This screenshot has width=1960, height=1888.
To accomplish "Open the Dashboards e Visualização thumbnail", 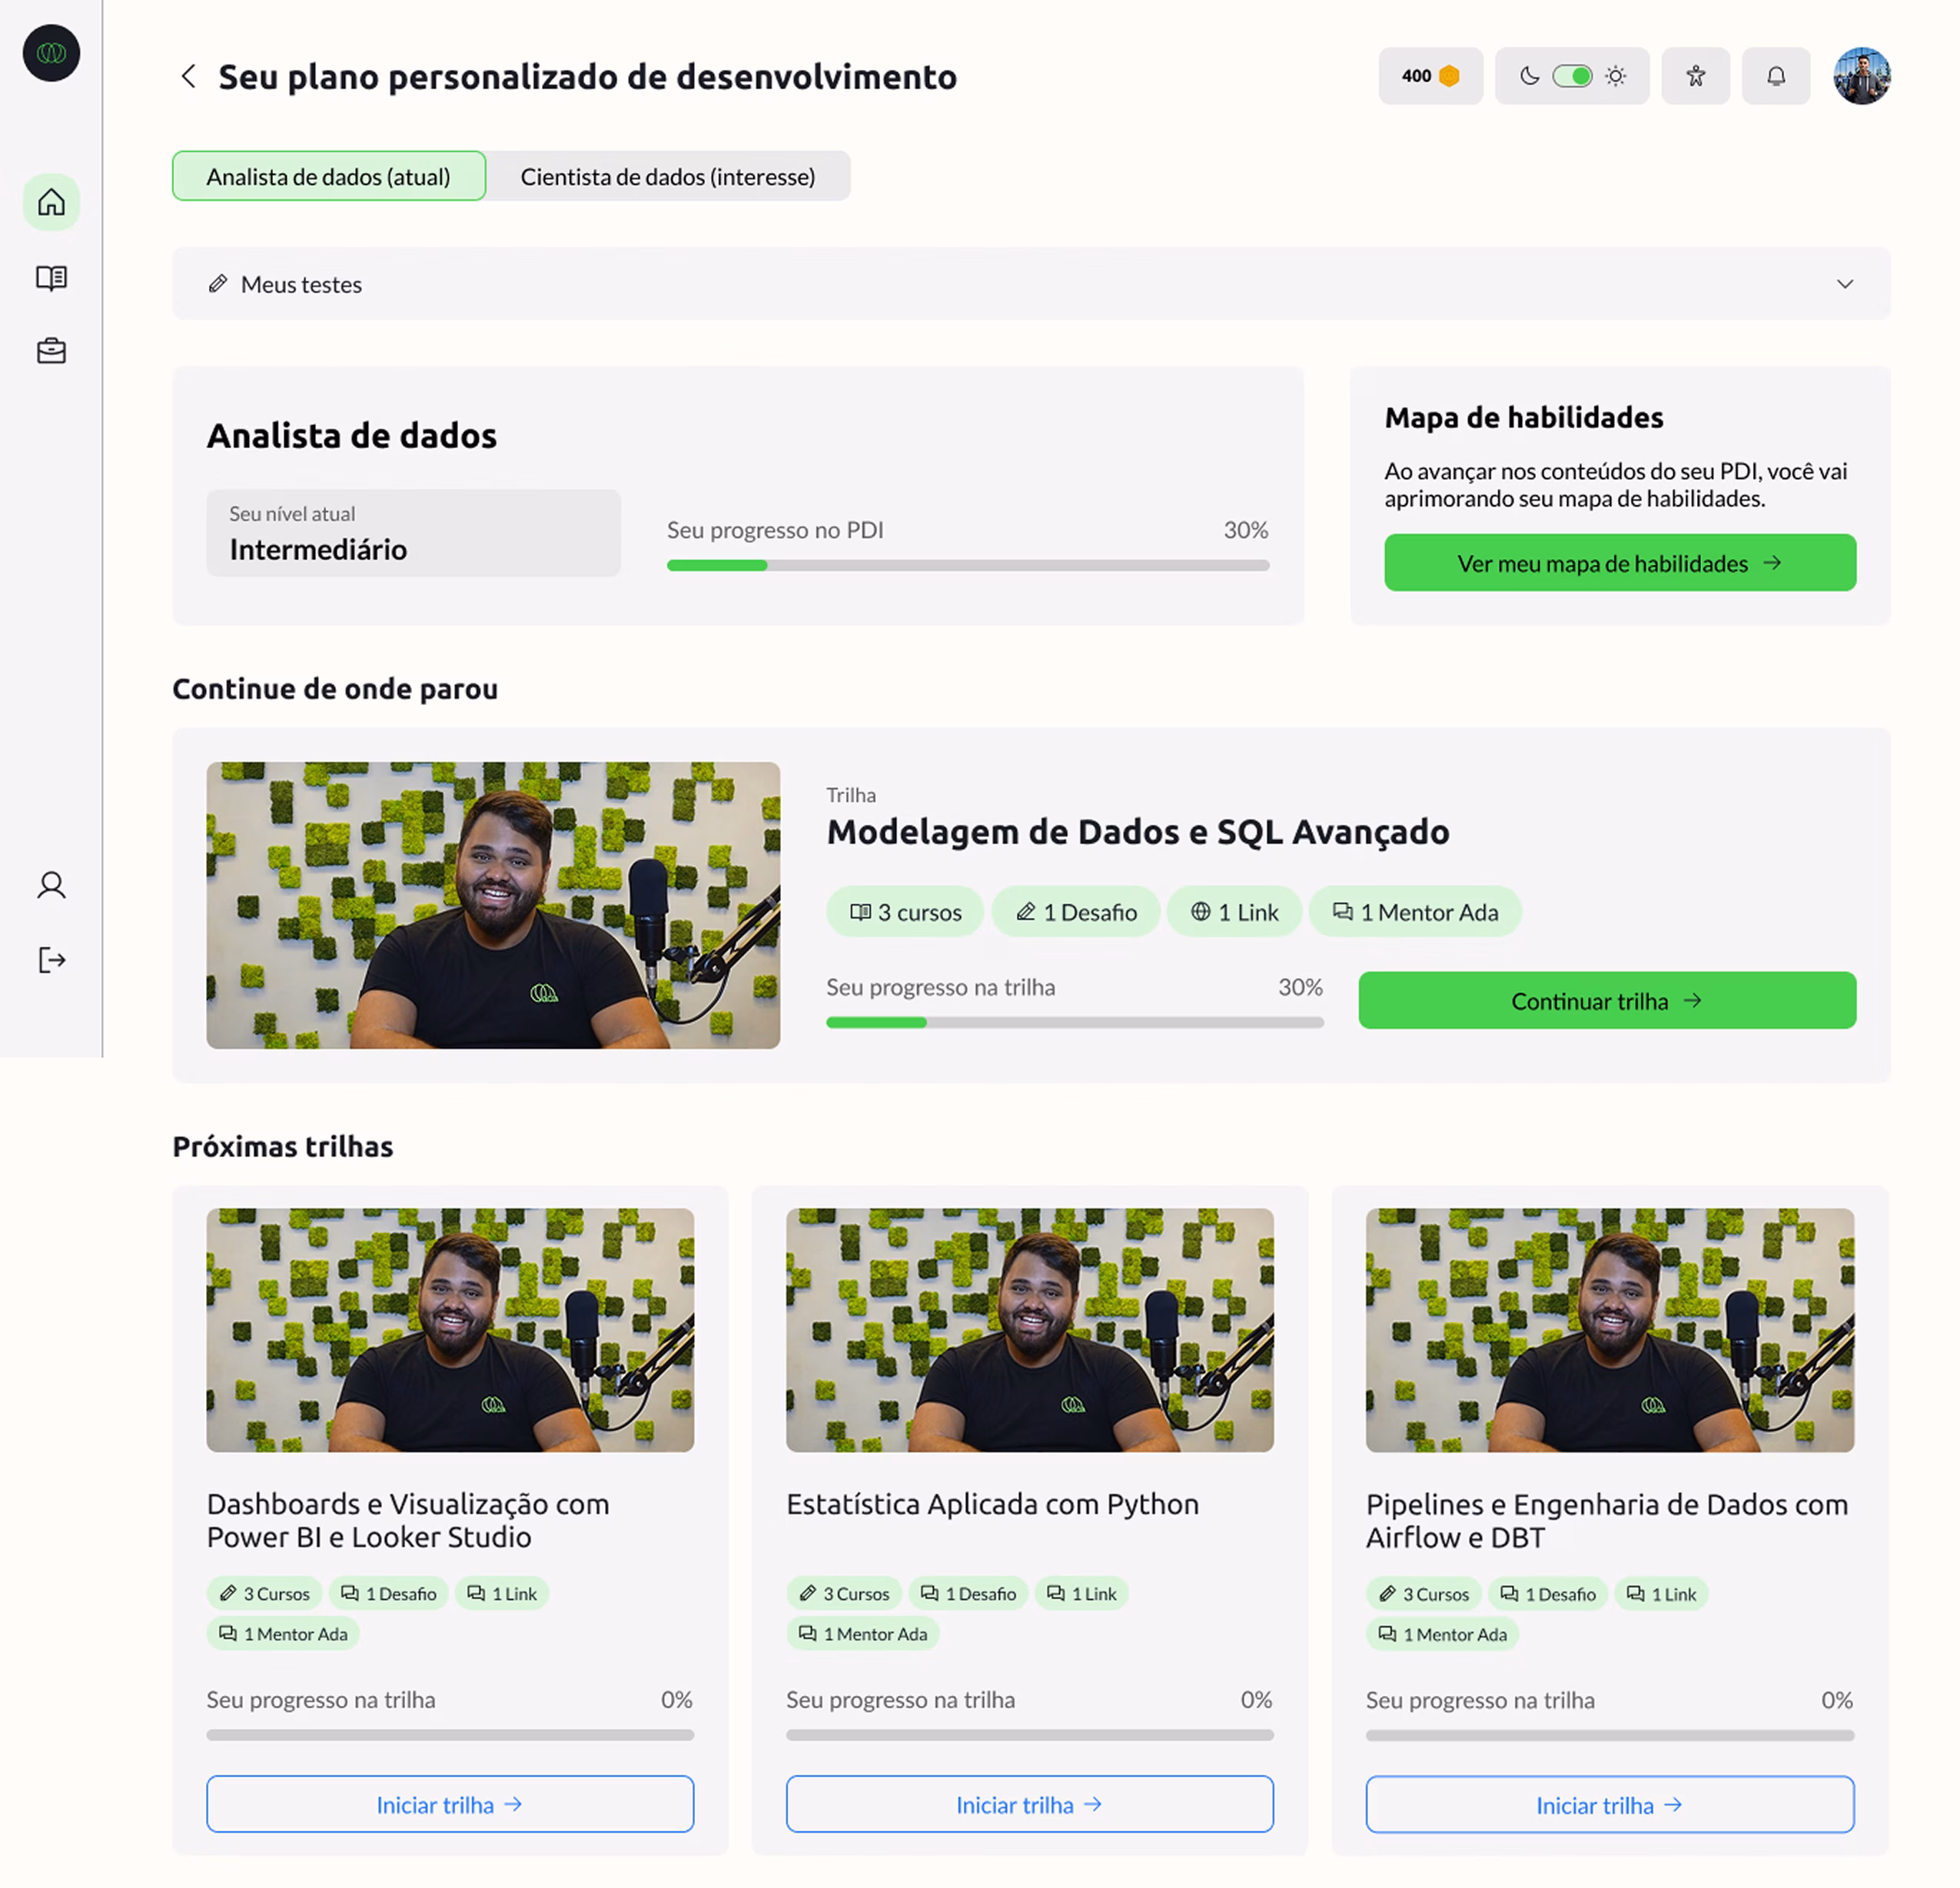I will (450, 1330).
